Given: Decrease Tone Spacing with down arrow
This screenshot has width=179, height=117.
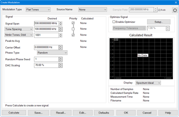Looking at the screenshot, I should (61, 30).
